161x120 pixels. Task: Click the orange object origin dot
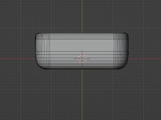point(82,59)
